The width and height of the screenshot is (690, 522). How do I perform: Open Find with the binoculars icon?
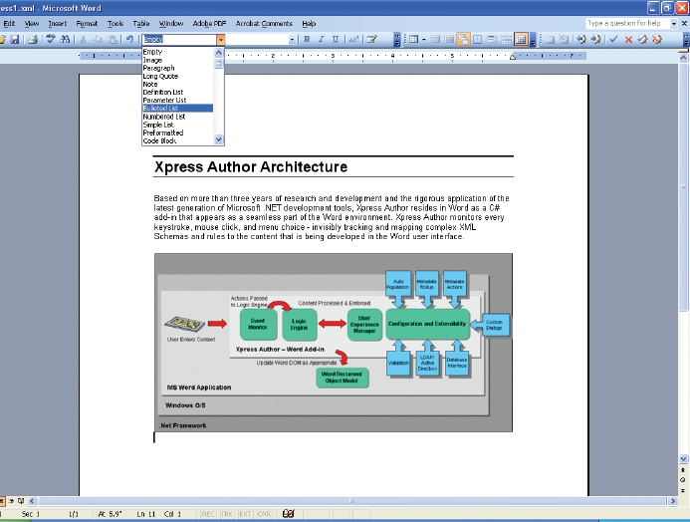65,39
